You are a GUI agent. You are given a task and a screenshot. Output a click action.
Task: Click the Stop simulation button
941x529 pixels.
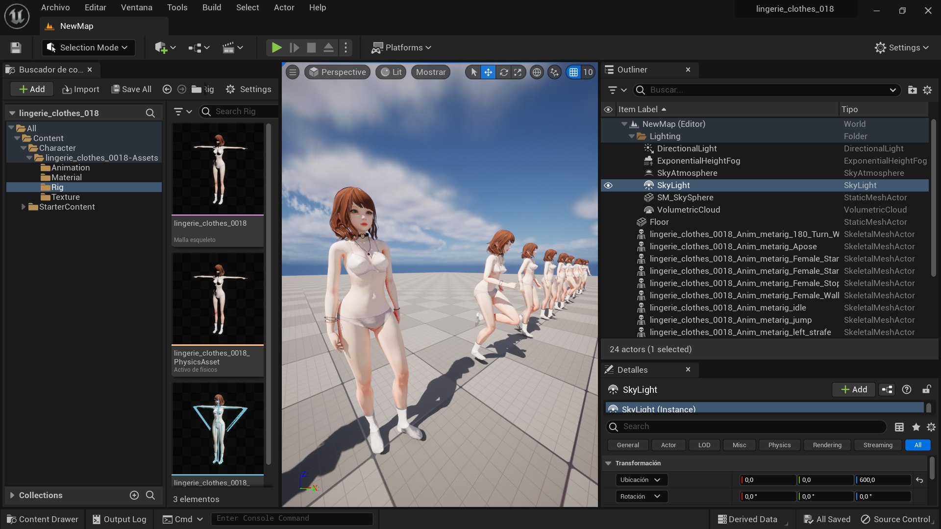tap(311, 48)
